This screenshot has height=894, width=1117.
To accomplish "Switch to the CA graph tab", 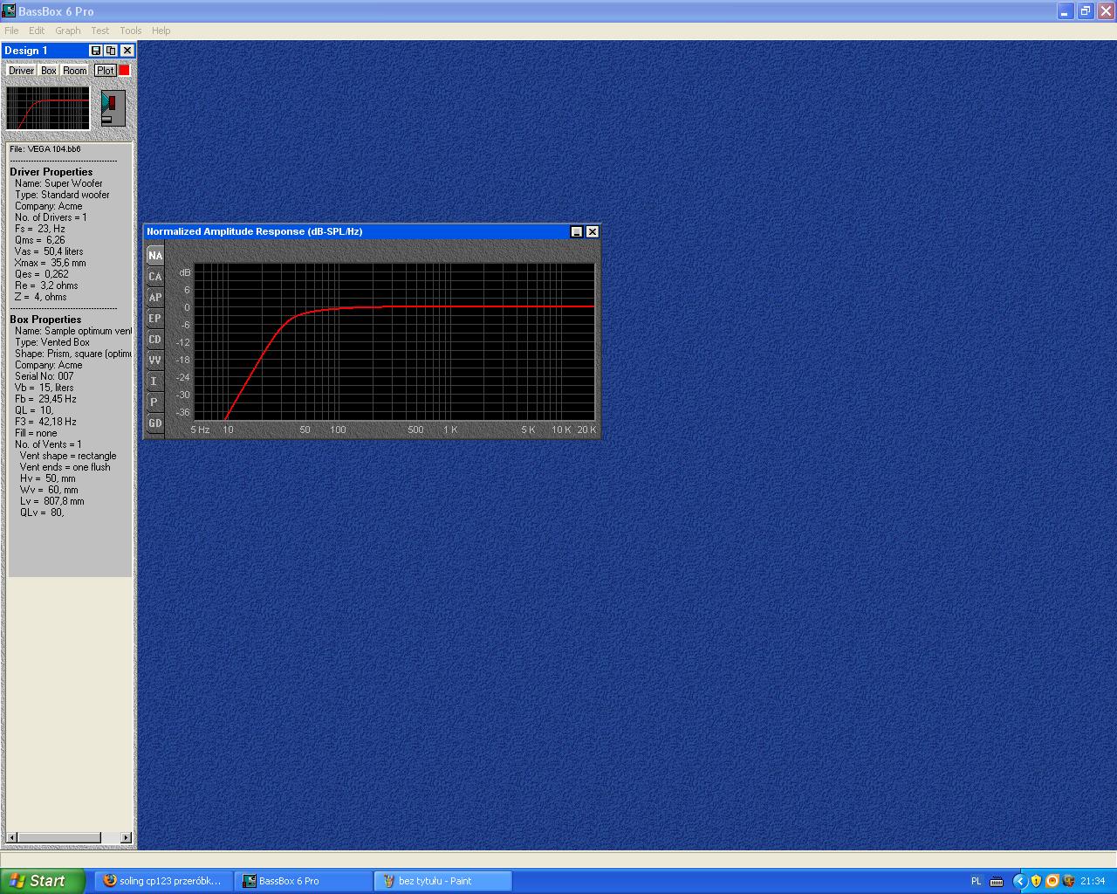I will tap(154, 277).
